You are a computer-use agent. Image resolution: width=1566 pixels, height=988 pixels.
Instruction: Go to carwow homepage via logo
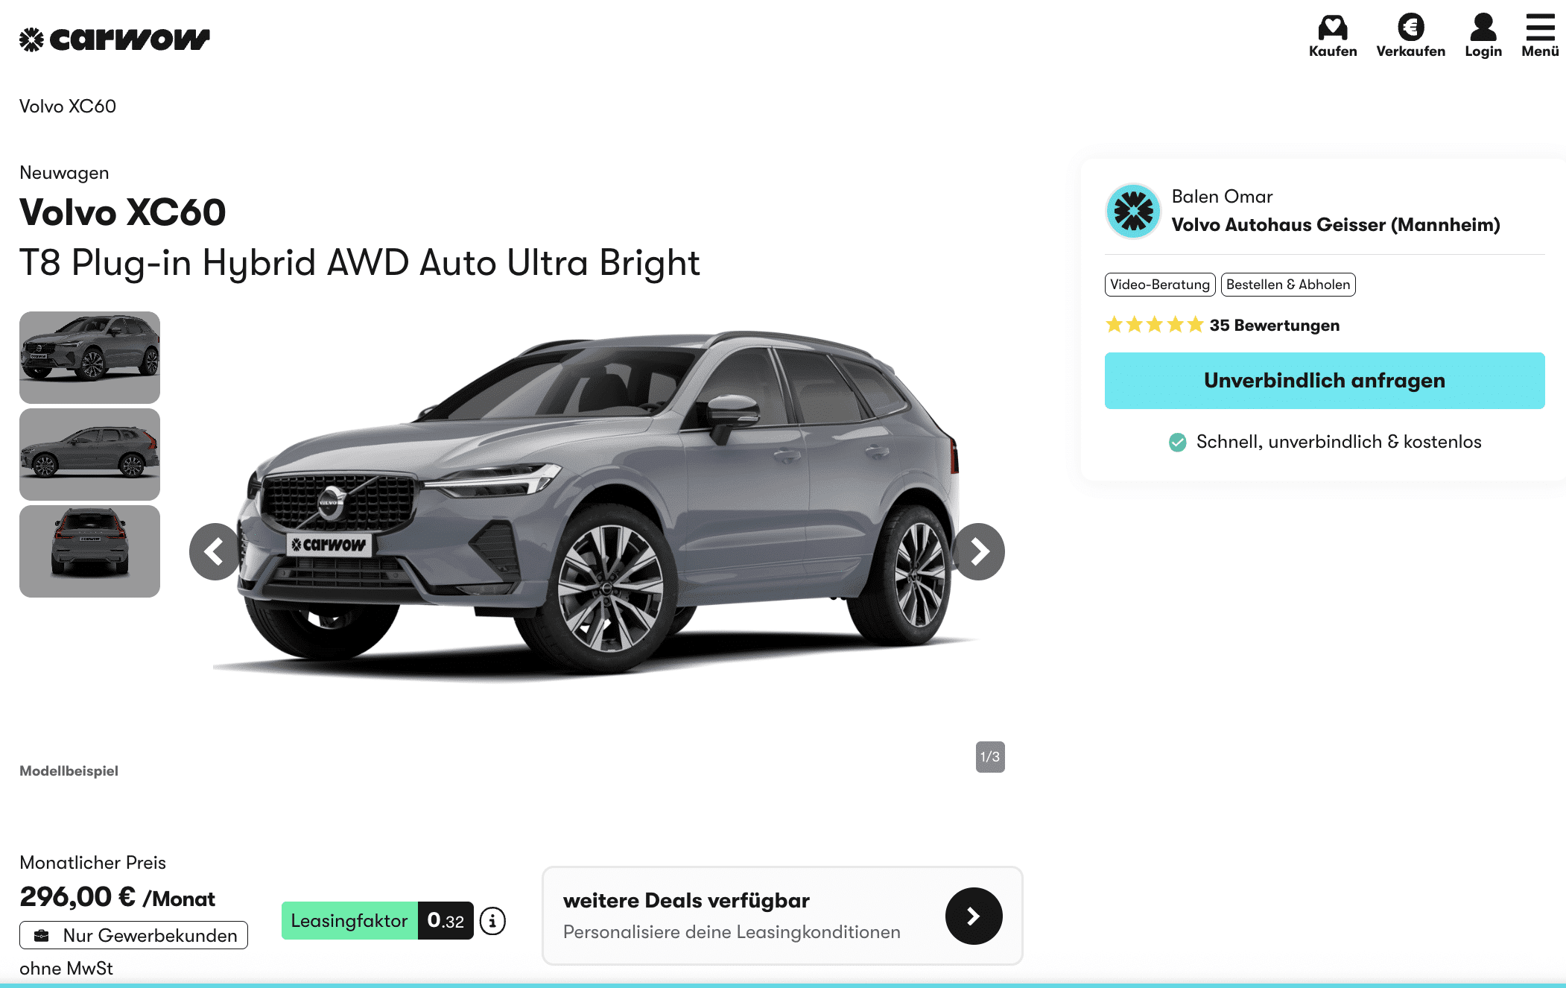[115, 39]
